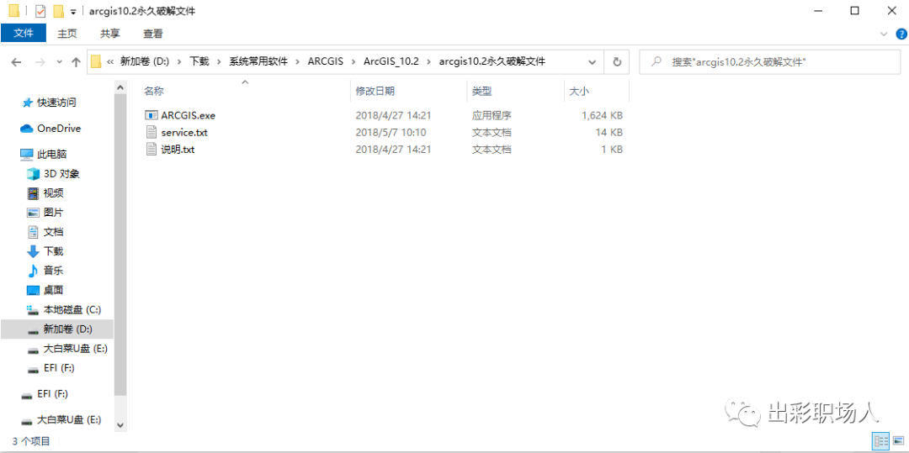The width and height of the screenshot is (909, 453).
Task: Switch to the 主页 ribbon tab
Action: (x=67, y=34)
